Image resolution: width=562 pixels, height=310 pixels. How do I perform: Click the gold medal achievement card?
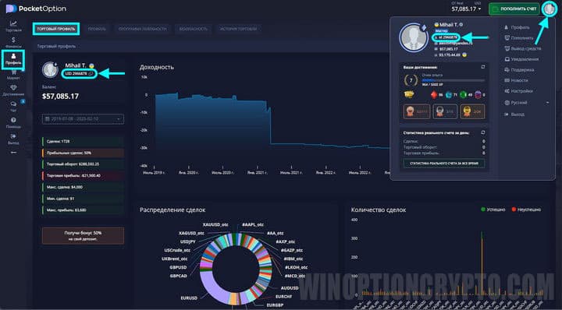(472, 111)
